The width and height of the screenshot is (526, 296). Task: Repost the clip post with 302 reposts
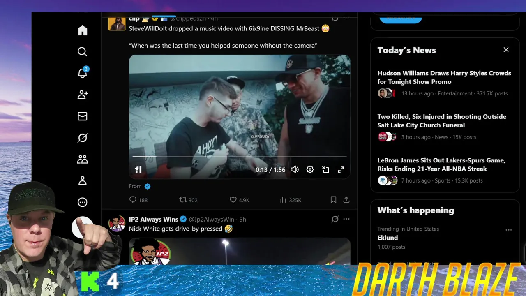(x=188, y=200)
